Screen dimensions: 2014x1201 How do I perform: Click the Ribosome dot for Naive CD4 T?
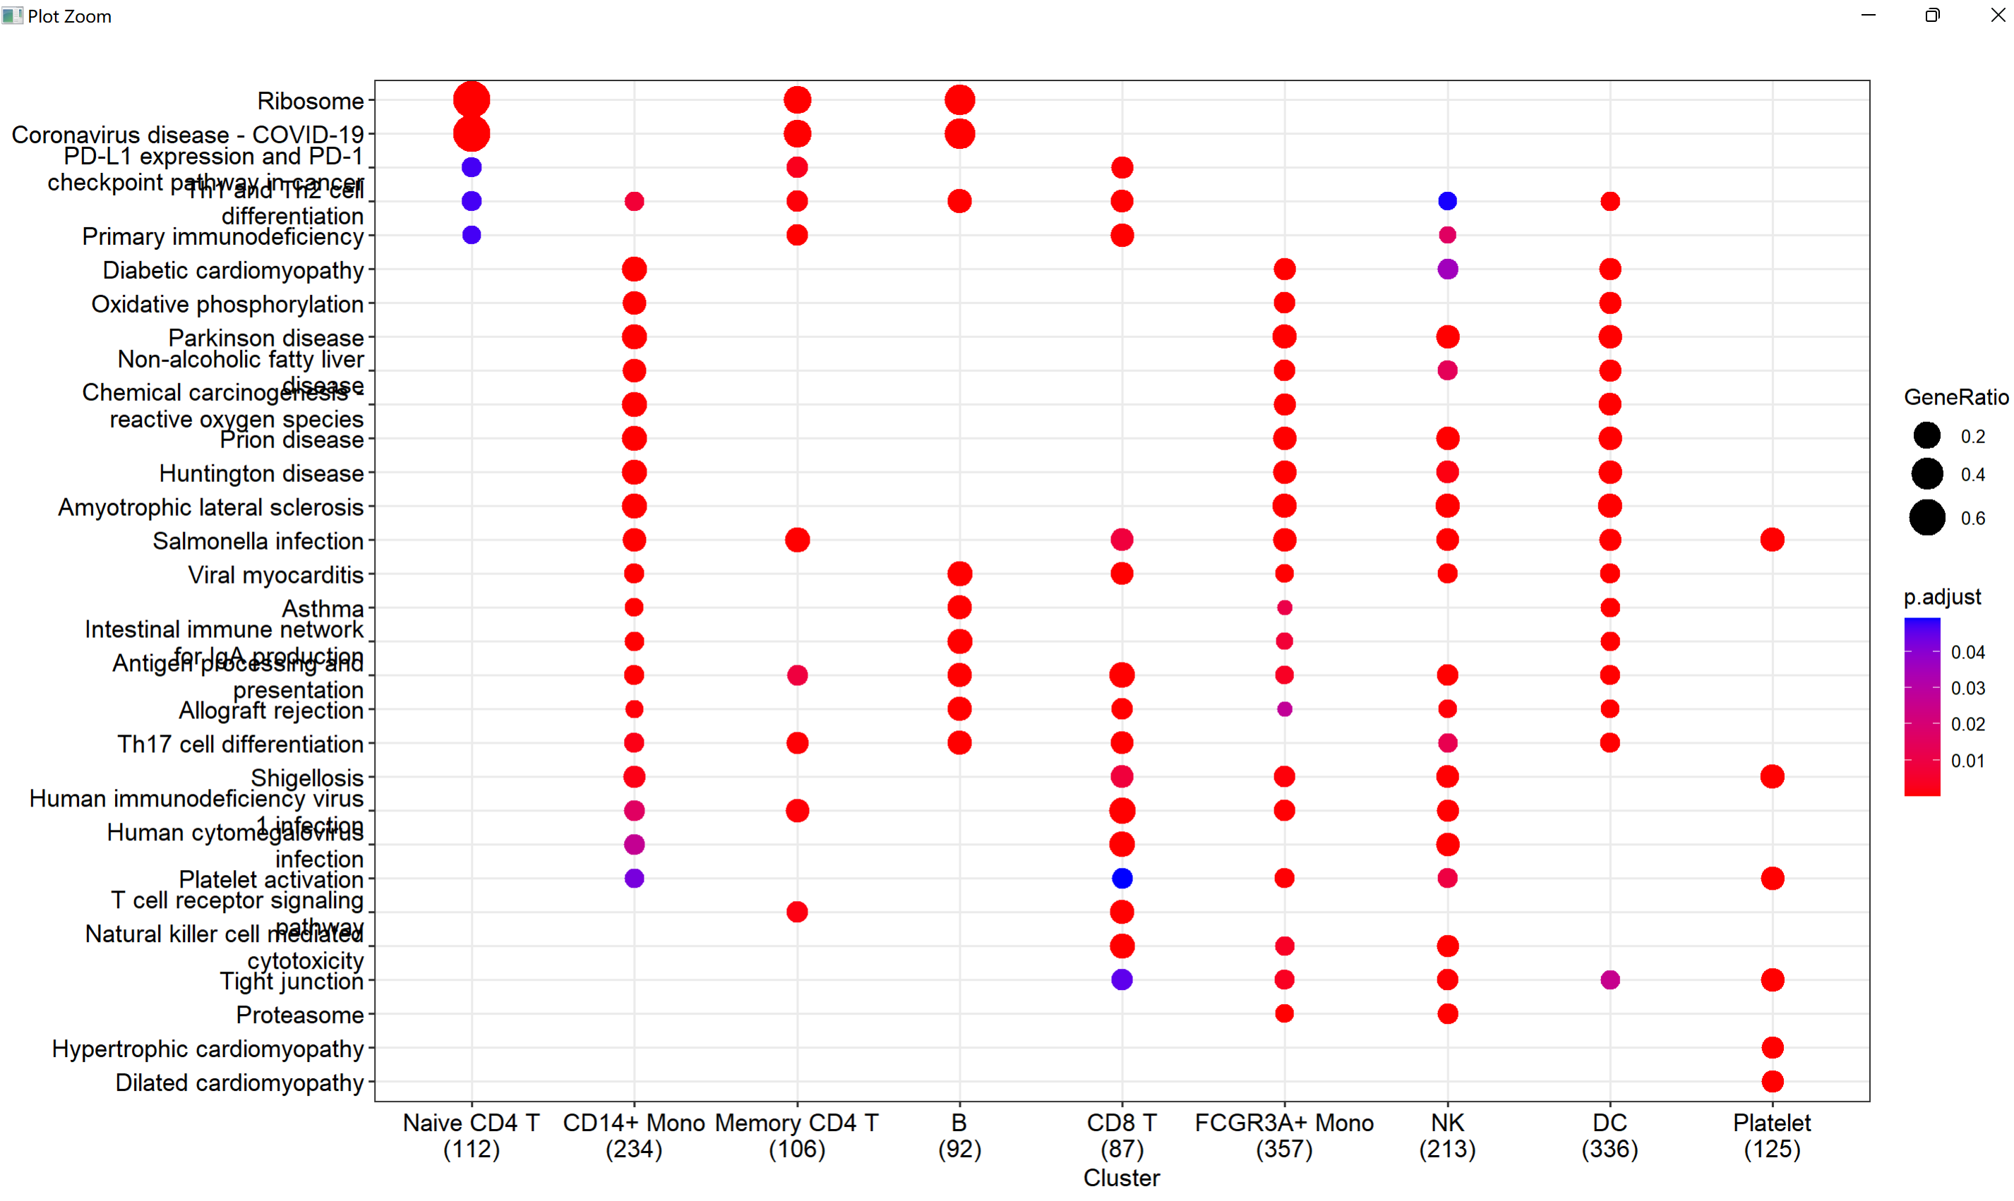(x=471, y=99)
